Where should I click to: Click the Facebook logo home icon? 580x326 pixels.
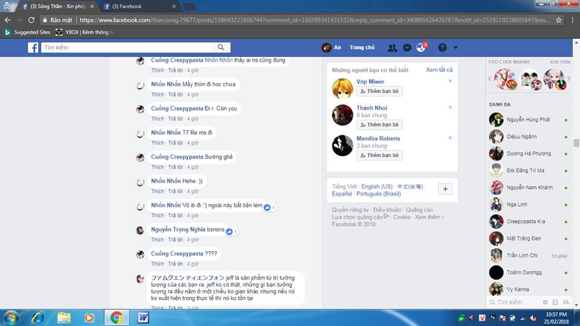pos(33,48)
